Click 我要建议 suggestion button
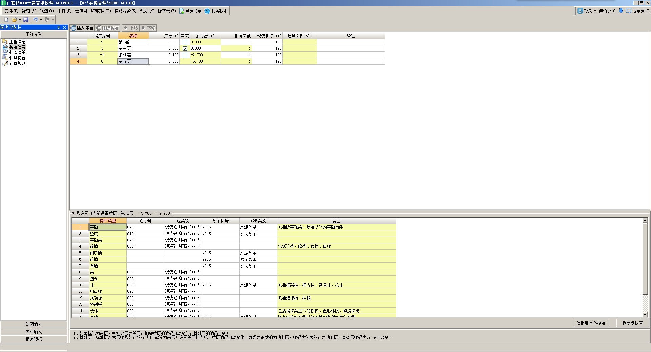651x352 pixels. (637, 11)
